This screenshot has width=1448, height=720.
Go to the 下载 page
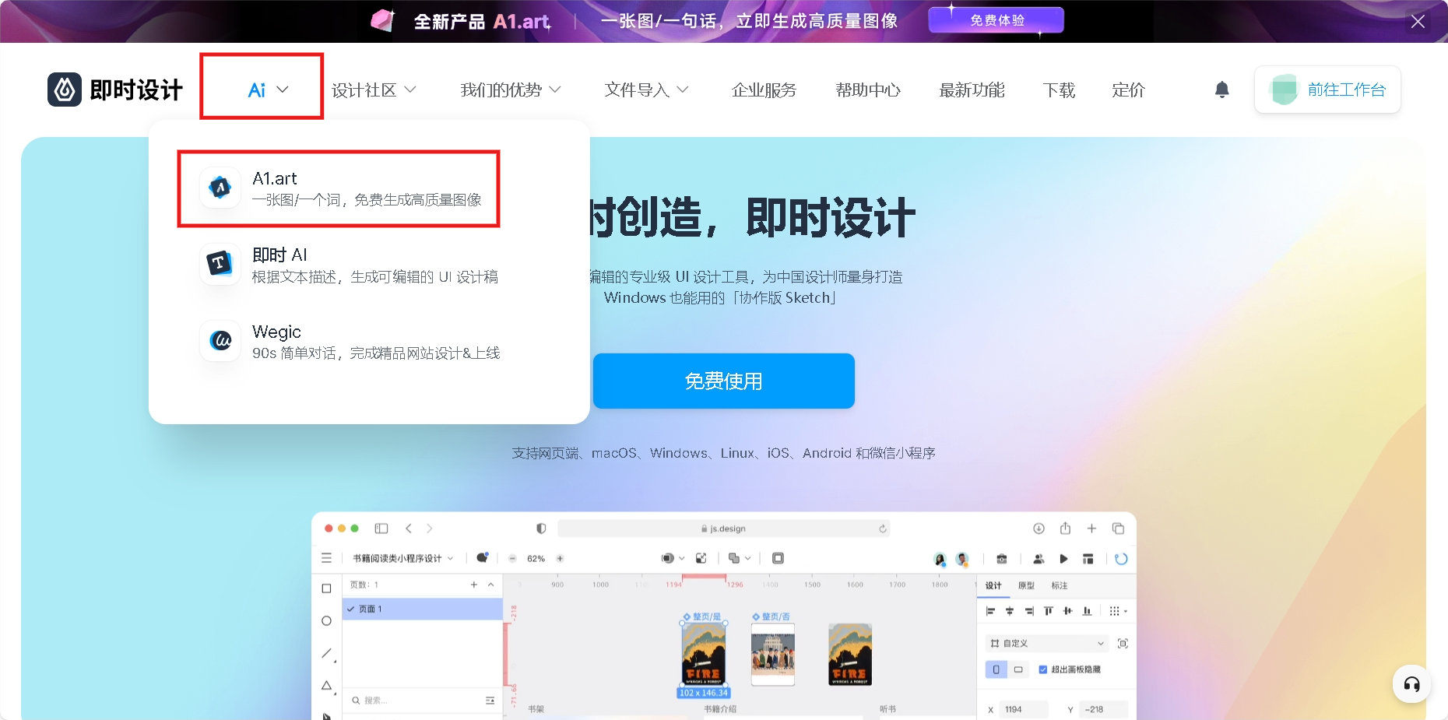1059,90
